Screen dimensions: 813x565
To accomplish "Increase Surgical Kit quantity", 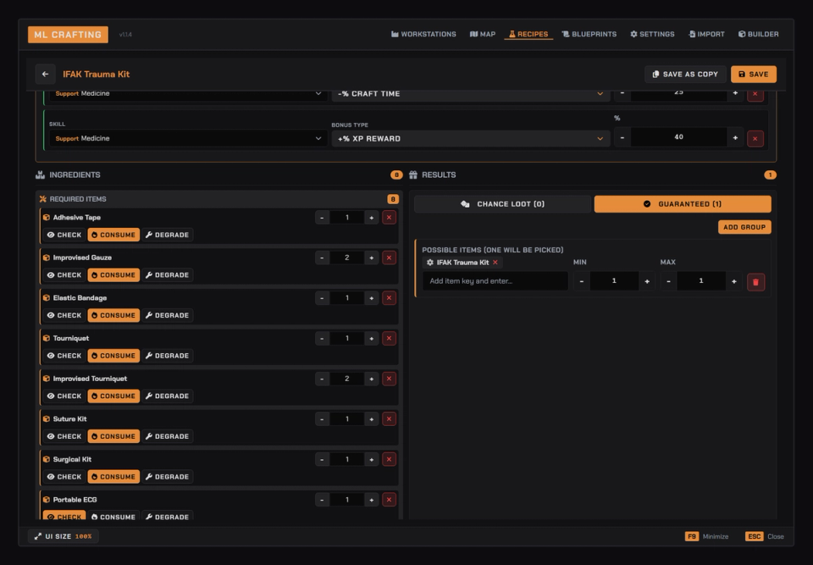I will coord(371,460).
